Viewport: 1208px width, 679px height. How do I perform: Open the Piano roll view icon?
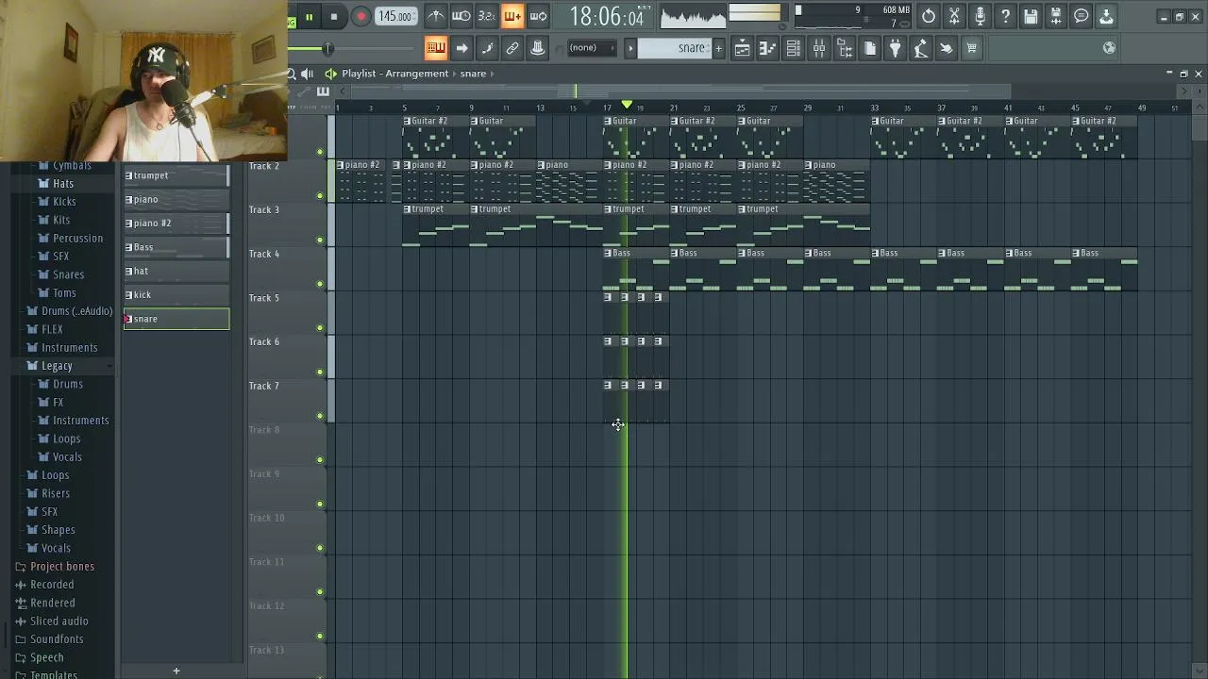pos(768,48)
